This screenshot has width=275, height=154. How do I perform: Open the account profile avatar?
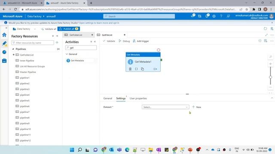coord(272,16)
